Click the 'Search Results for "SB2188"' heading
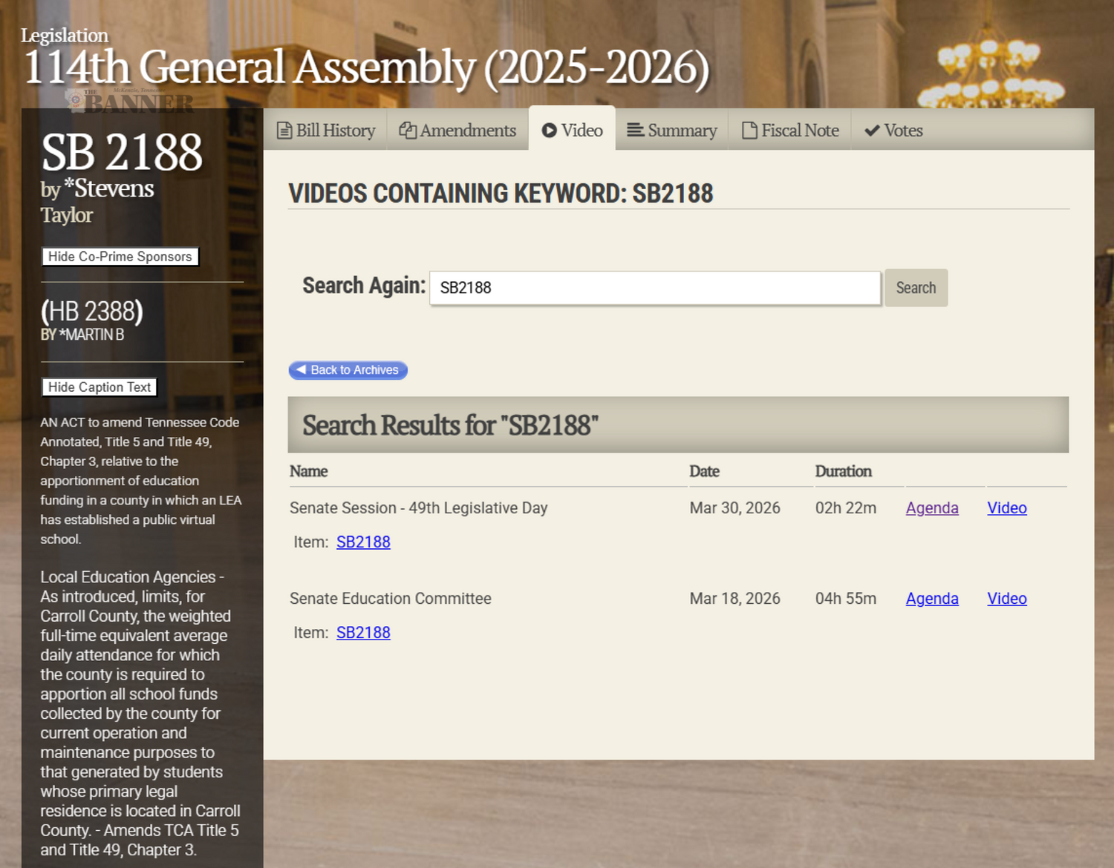 pos(450,425)
